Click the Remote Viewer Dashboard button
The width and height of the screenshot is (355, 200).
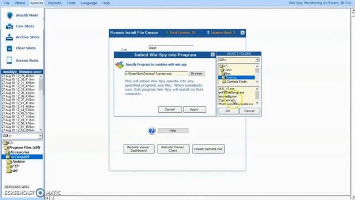[139, 149]
